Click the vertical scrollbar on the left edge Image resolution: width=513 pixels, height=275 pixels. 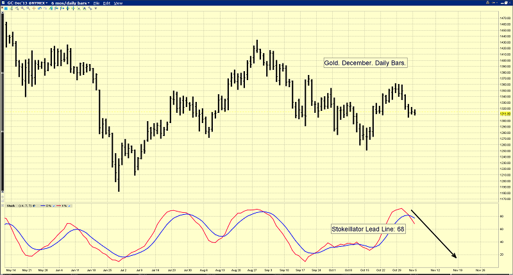(x=3, y=101)
